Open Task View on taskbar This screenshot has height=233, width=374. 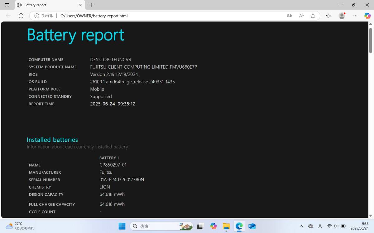tap(200, 226)
